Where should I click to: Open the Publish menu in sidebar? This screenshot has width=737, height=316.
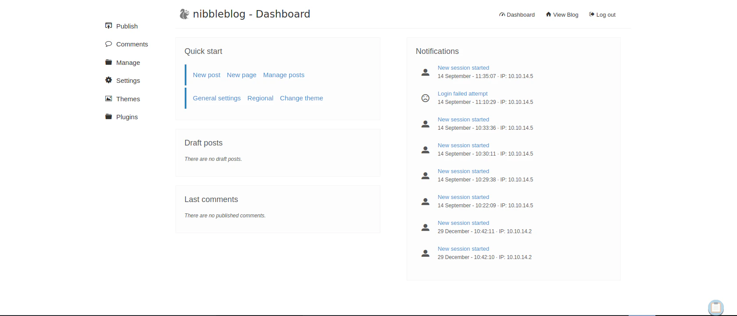[x=127, y=26]
